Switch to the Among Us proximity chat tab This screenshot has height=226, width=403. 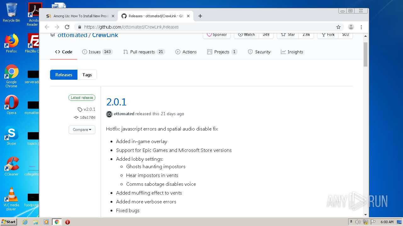pyautogui.click(x=80, y=16)
